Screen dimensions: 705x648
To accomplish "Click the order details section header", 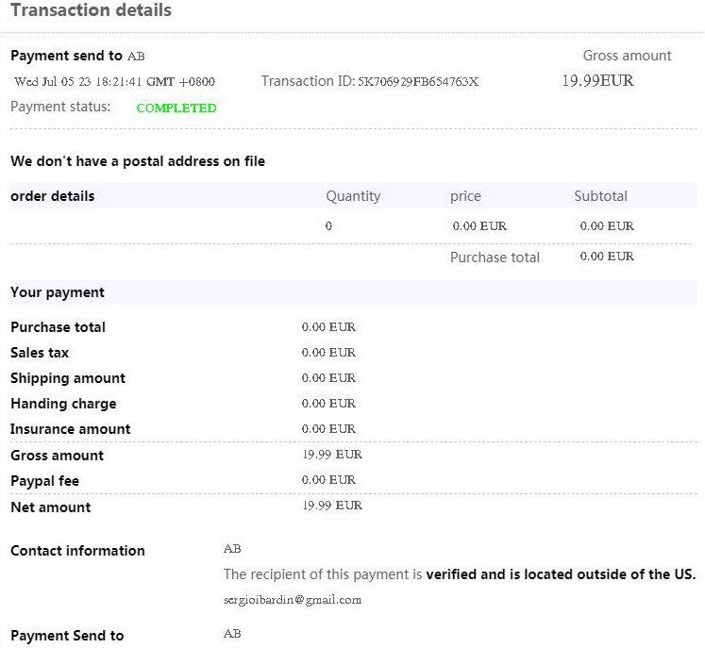I will click(x=53, y=196).
